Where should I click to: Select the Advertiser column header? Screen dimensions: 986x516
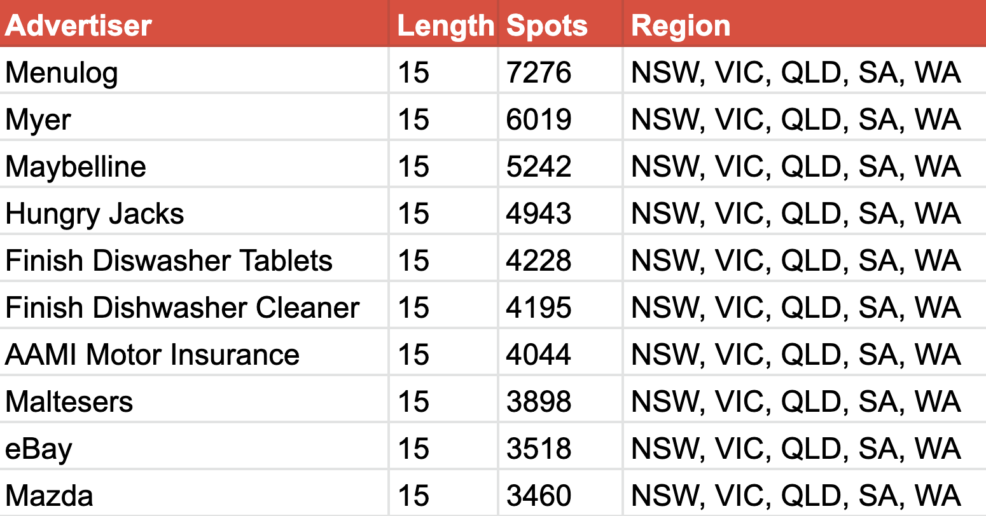click(194, 24)
